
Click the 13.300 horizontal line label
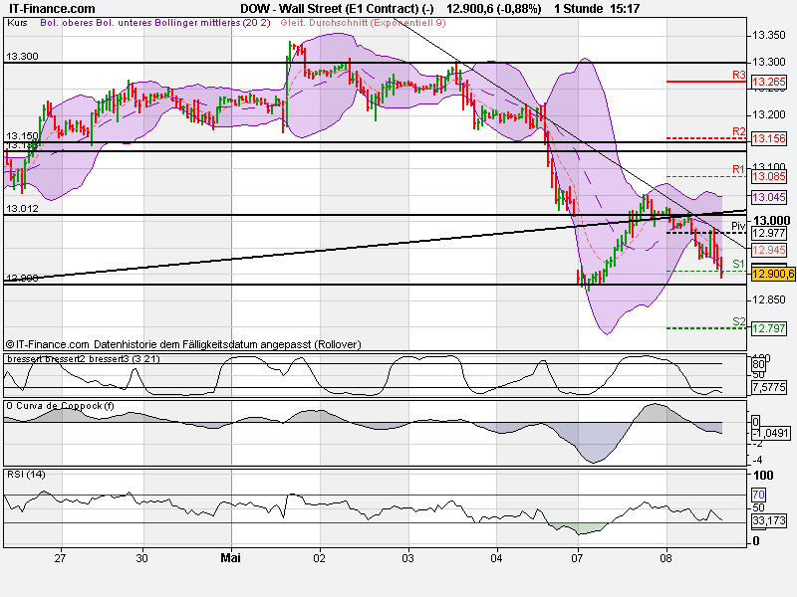22,57
